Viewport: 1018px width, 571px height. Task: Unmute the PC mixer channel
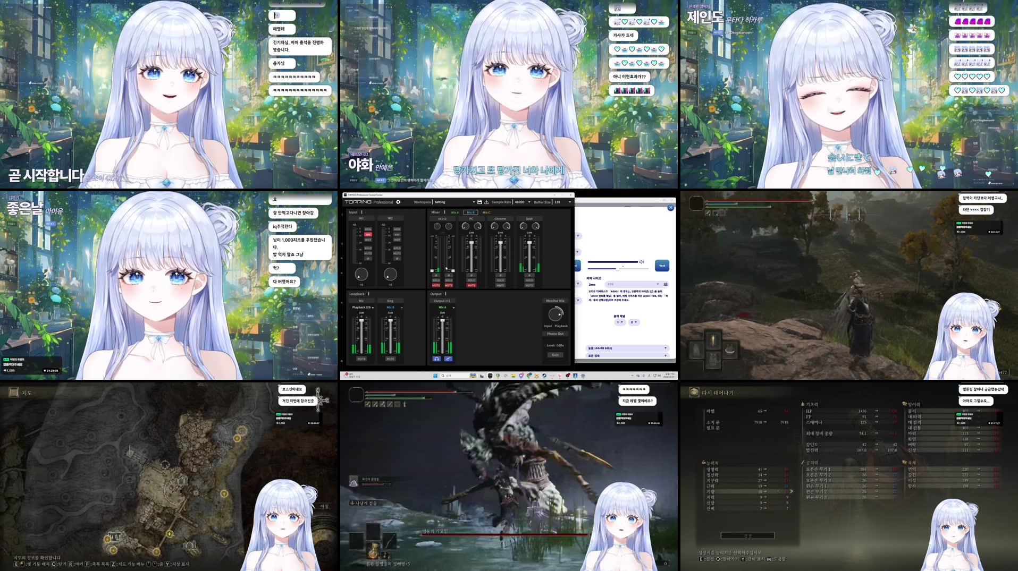pyautogui.click(x=472, y=285)
